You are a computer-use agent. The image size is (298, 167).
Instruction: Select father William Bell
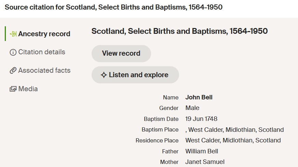coord(202,151)
